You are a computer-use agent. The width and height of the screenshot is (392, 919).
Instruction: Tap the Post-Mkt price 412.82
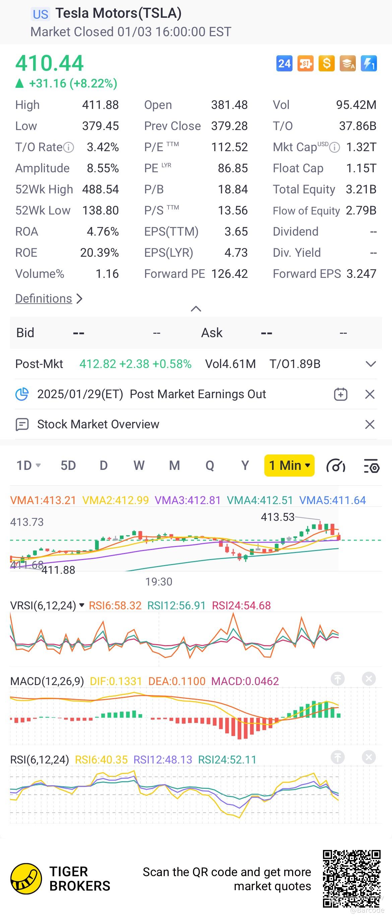pyautogui.click(x=98, y=364)
